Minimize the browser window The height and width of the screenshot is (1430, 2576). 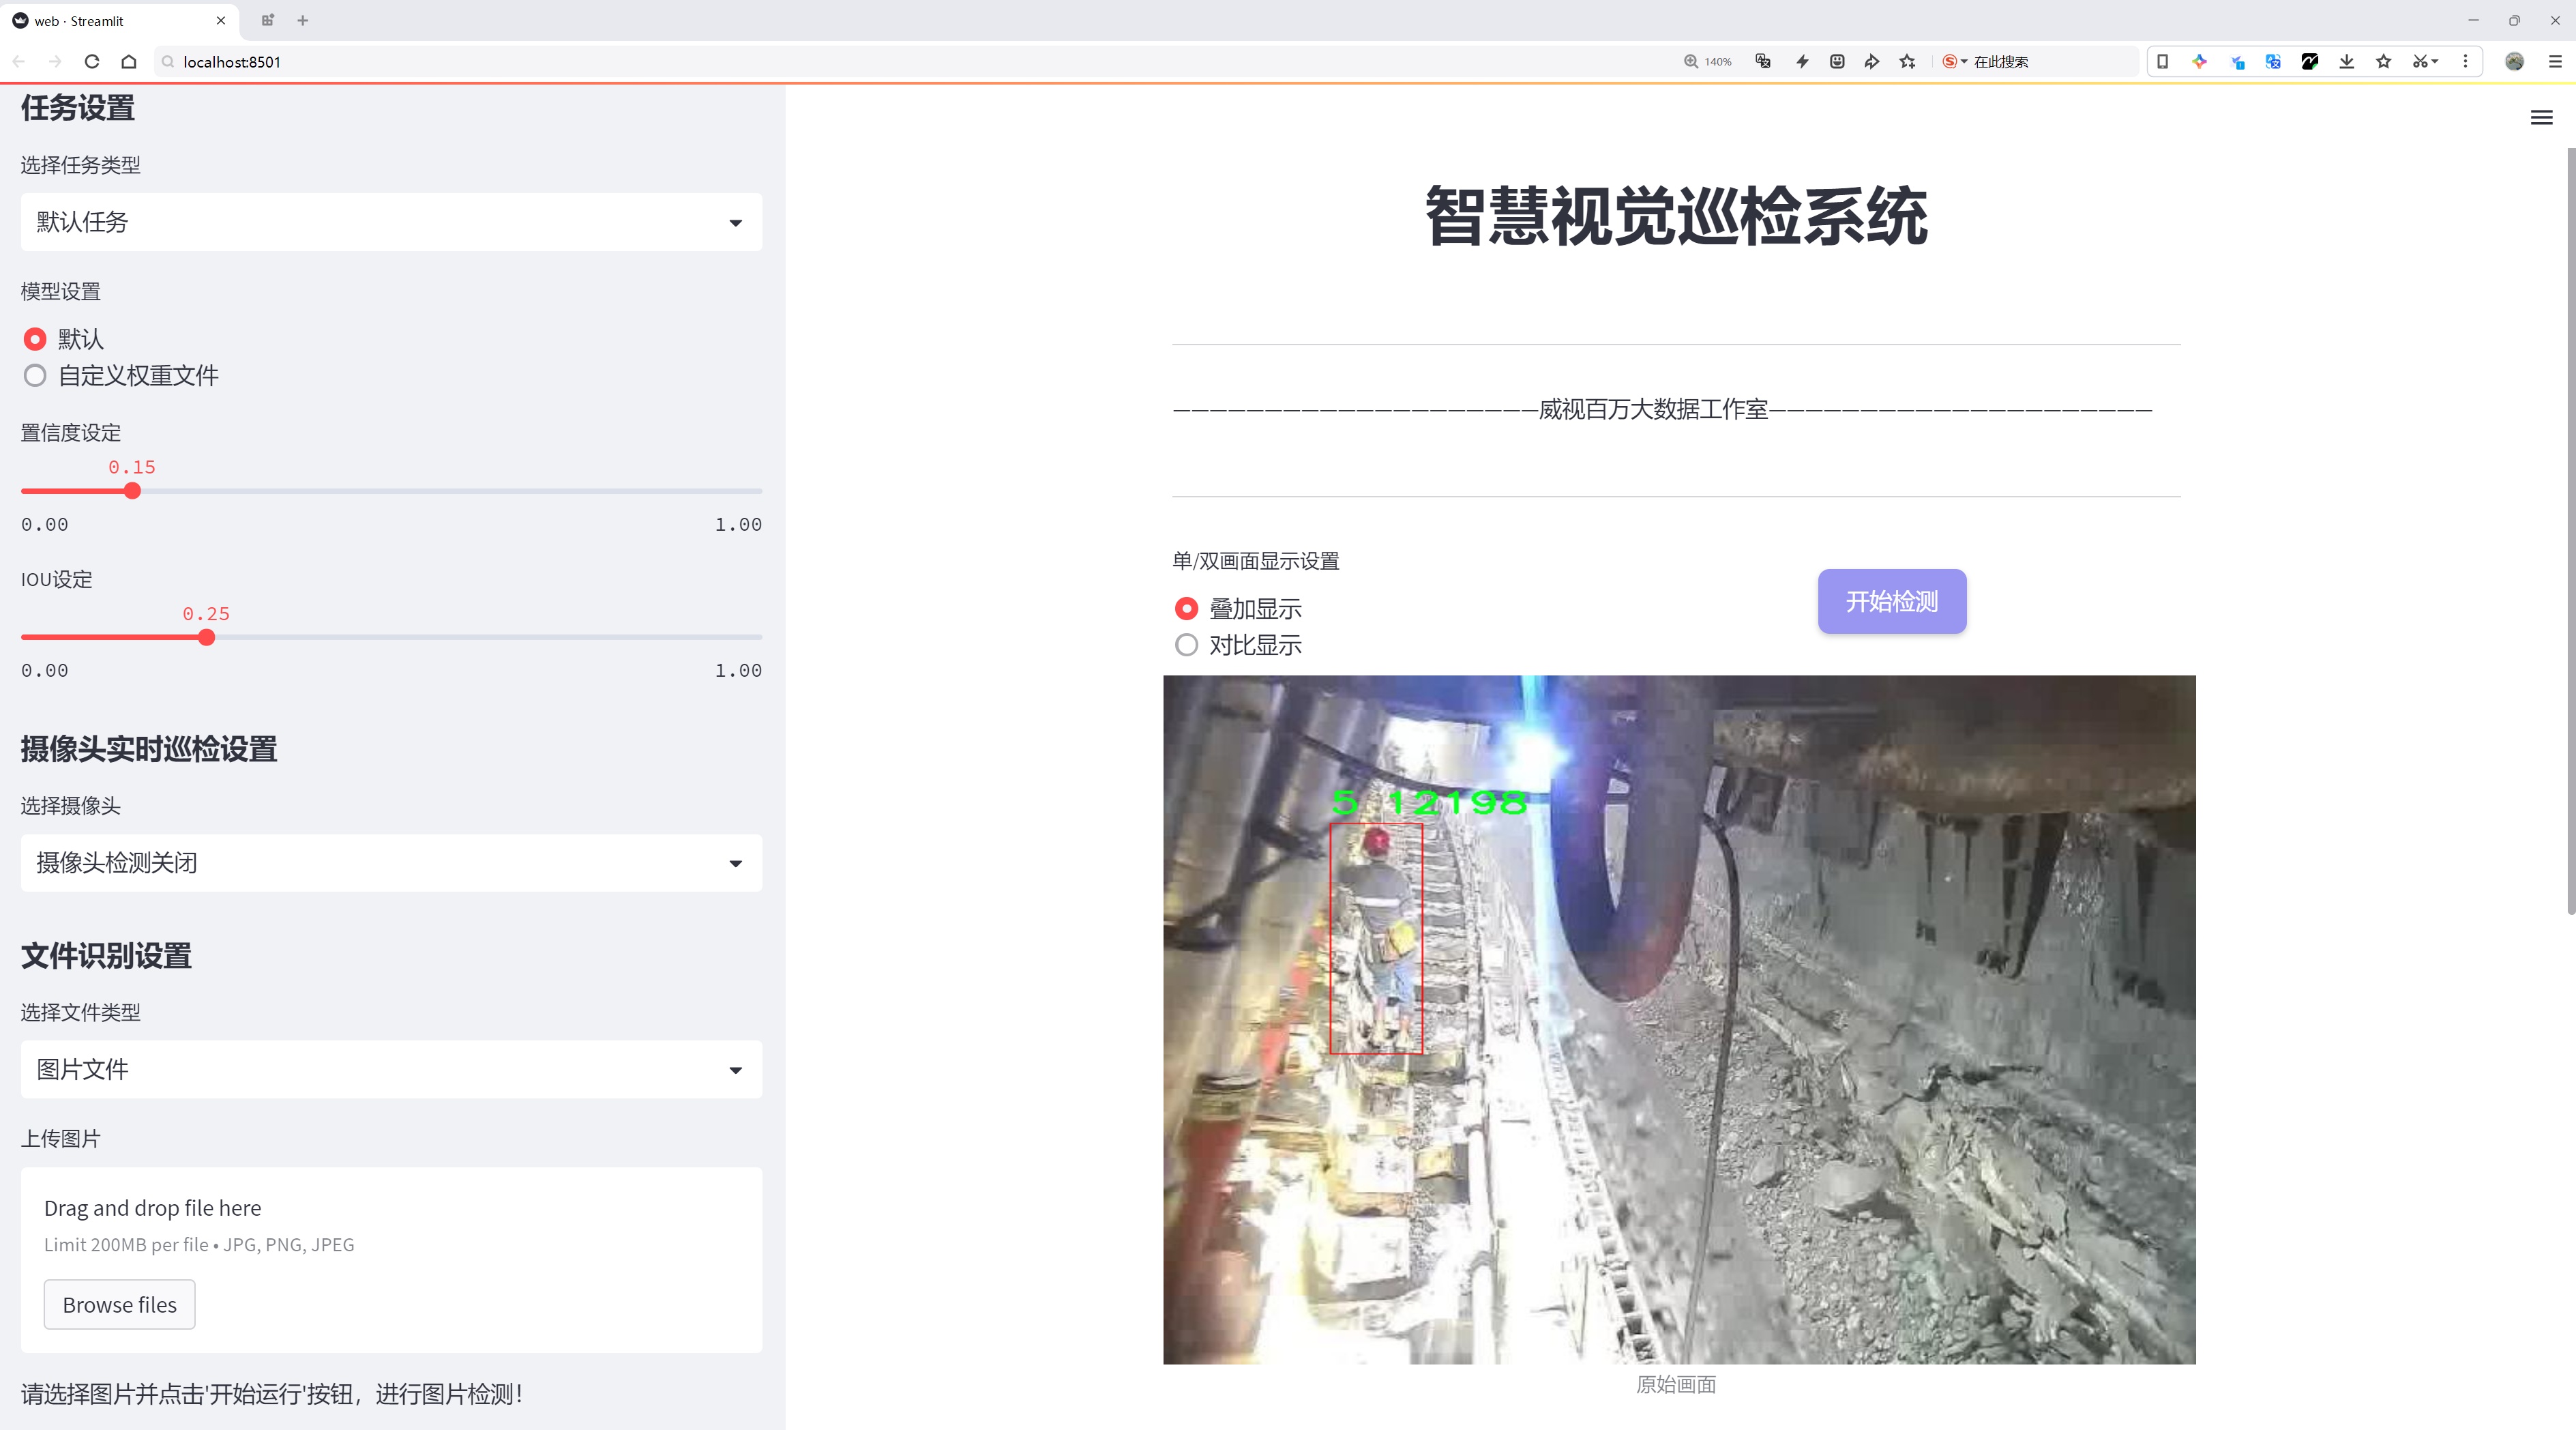pyautogui.click(x=2473, y=20)
